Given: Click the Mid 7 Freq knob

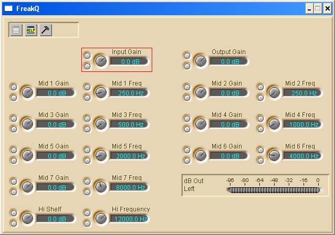Looking at the screenshot, I should pos(101,187).
